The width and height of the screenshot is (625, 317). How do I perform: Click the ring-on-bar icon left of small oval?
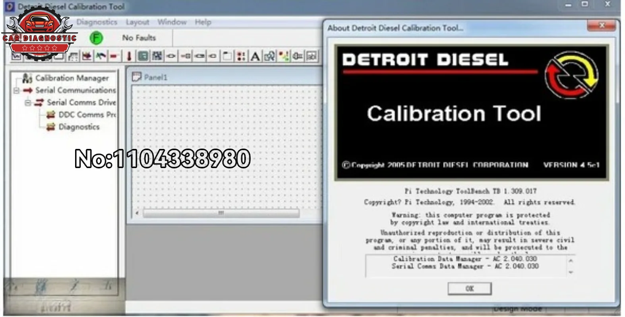pyautogui.click(x=199, y=56)
